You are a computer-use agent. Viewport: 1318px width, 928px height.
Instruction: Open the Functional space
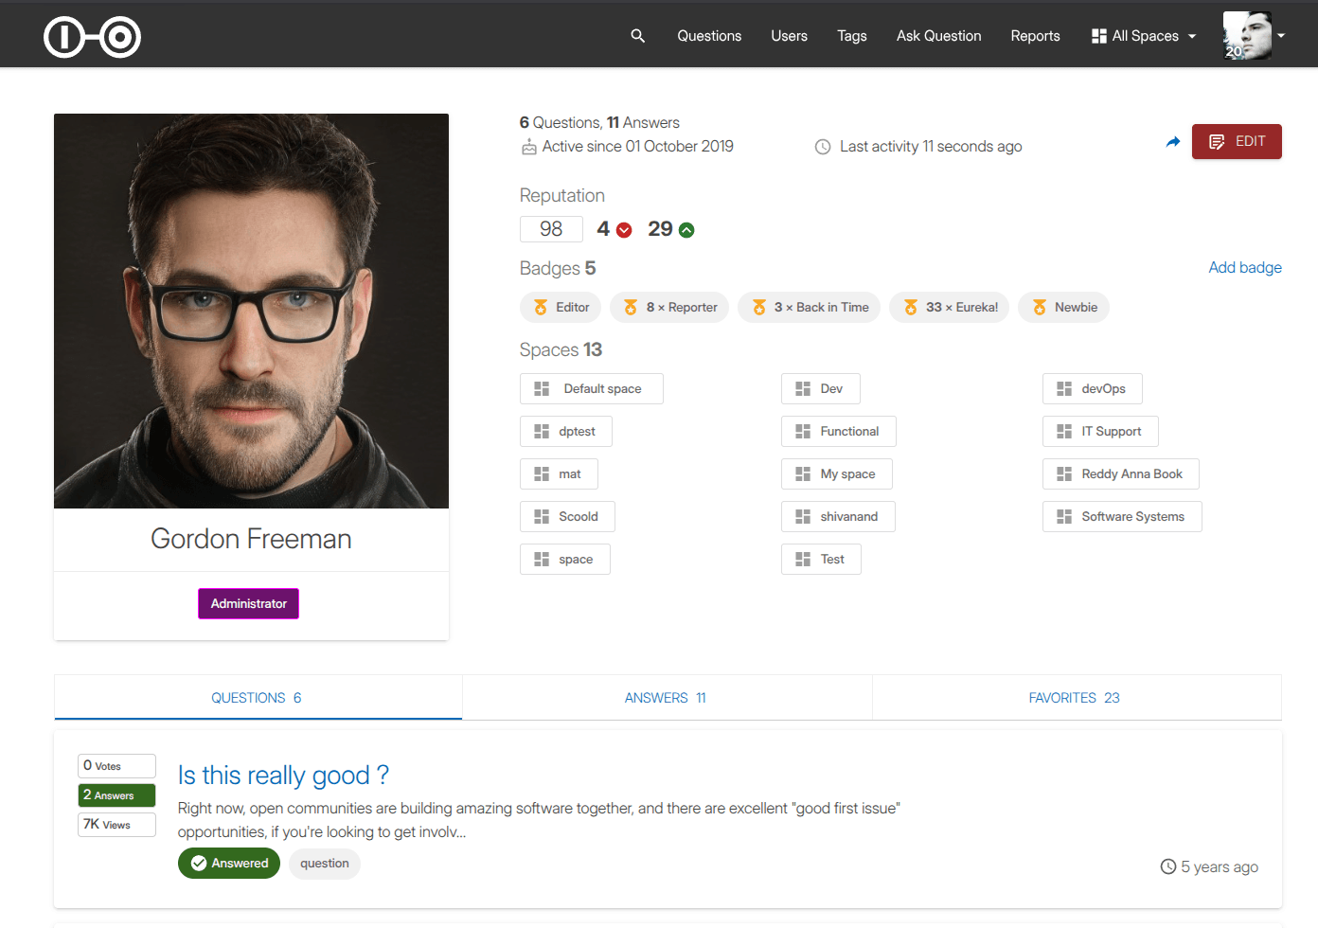point(839,432)
